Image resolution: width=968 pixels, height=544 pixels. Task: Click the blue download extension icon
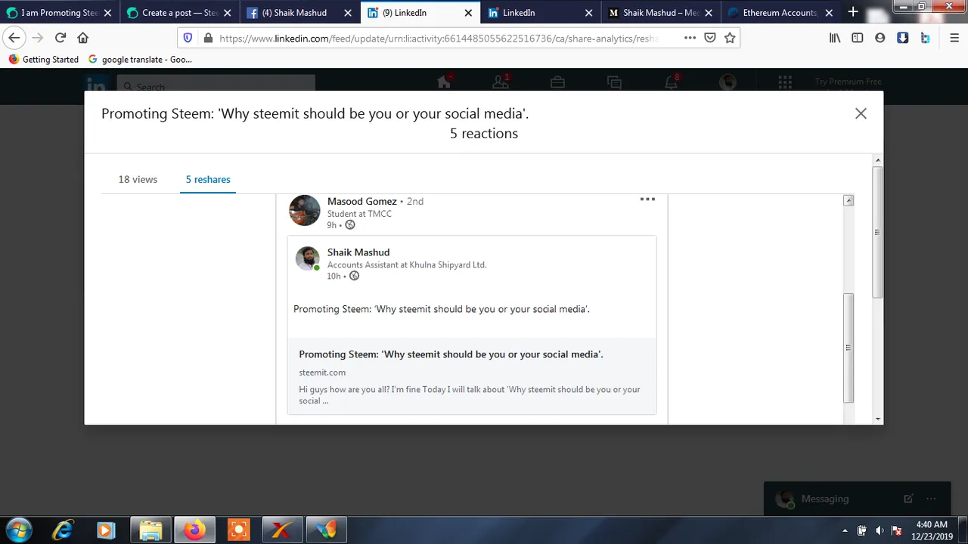pos(903,38)
